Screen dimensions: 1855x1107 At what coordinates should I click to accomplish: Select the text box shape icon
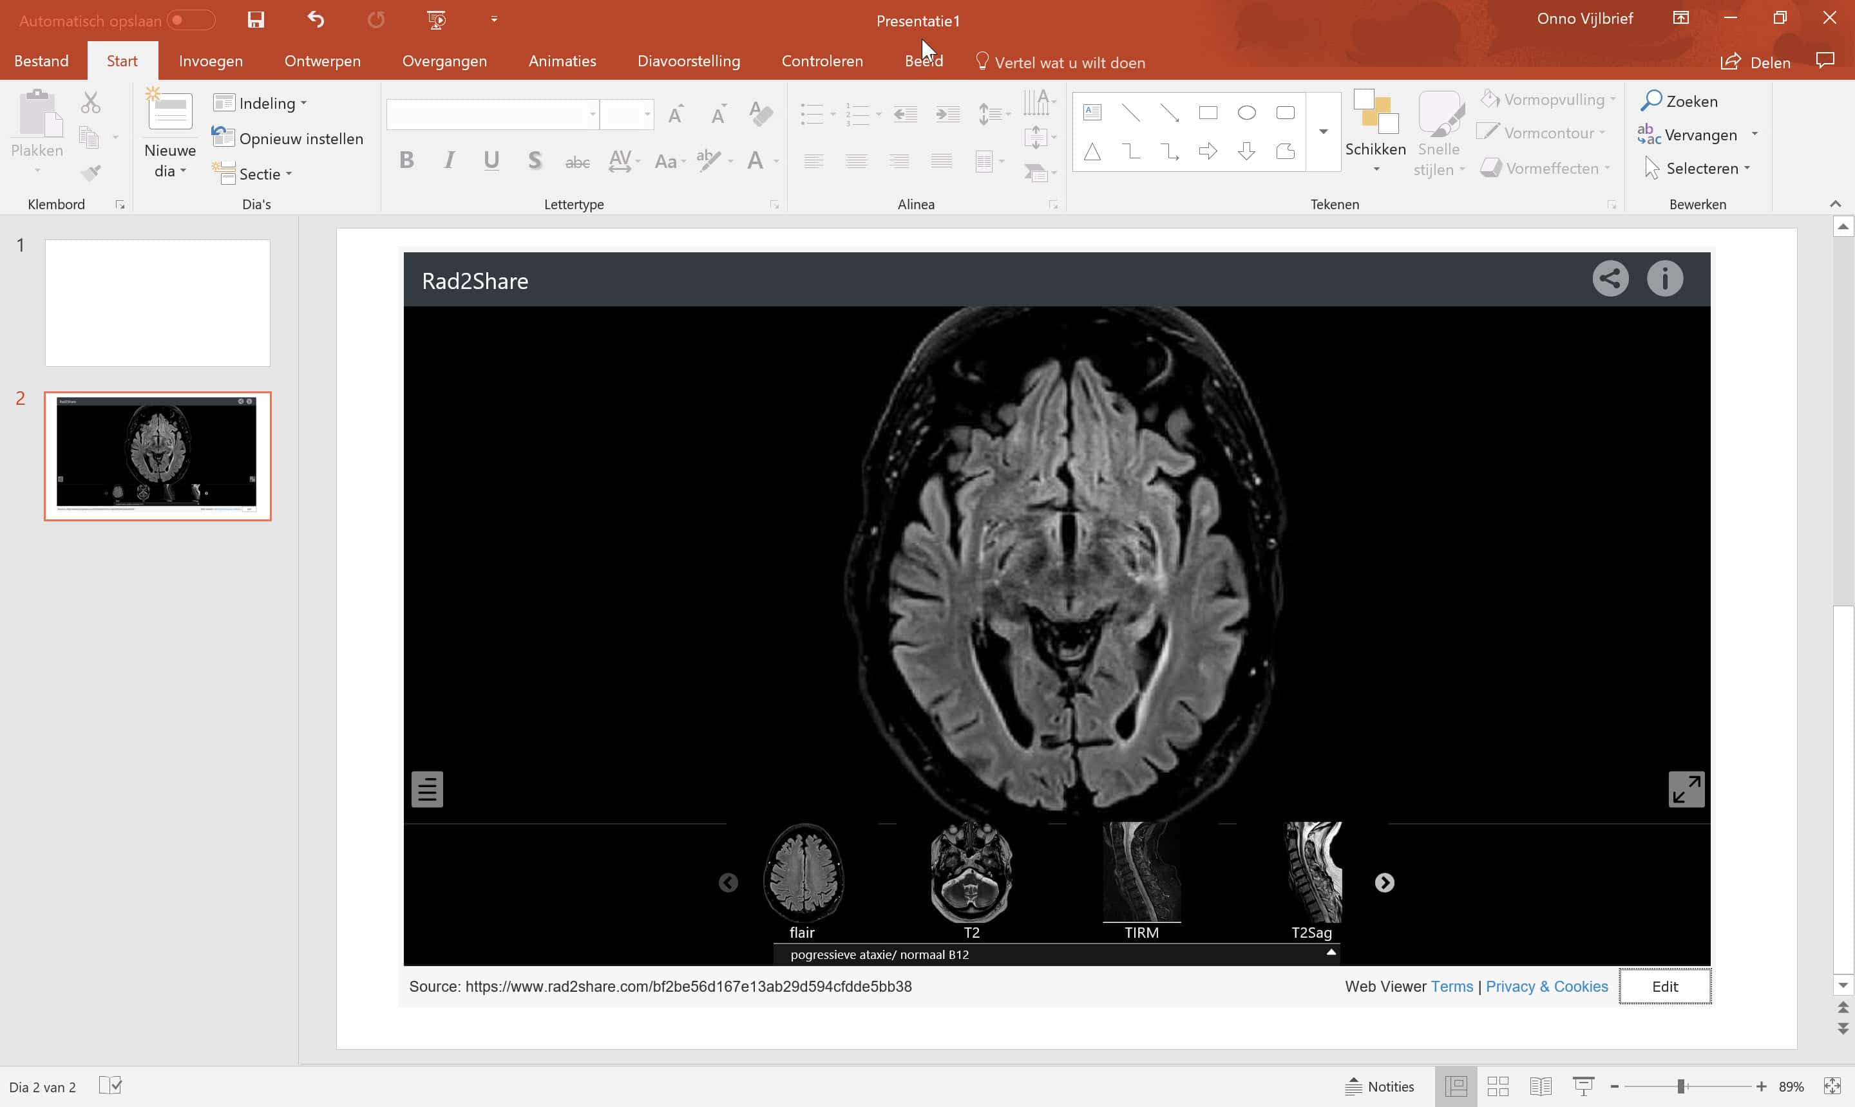pyautogui.click(x=1092, y=113)
